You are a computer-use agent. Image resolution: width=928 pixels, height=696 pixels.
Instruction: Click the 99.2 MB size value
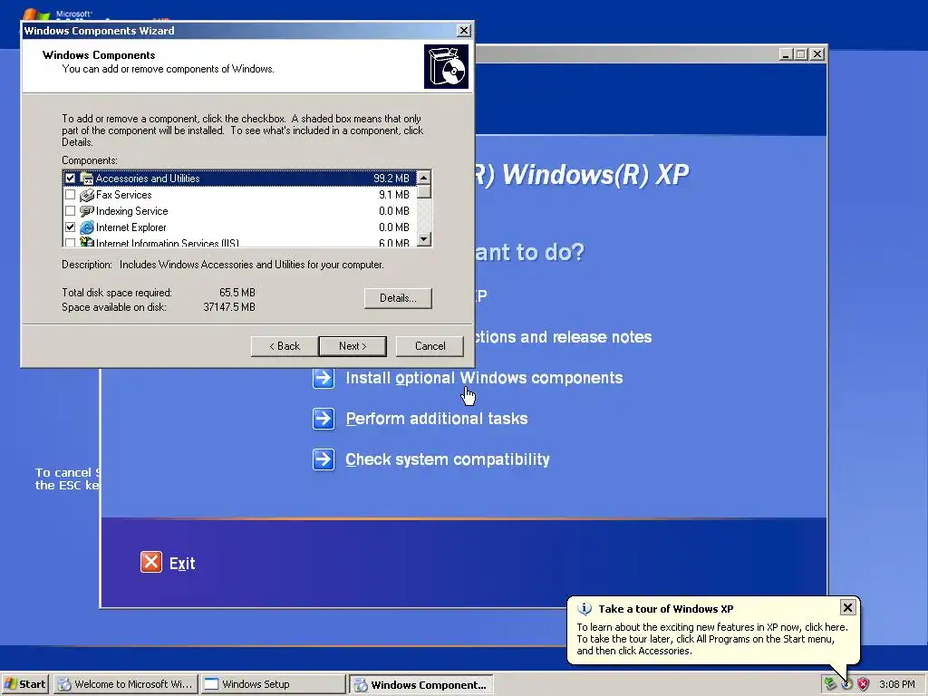pos(391,179)
